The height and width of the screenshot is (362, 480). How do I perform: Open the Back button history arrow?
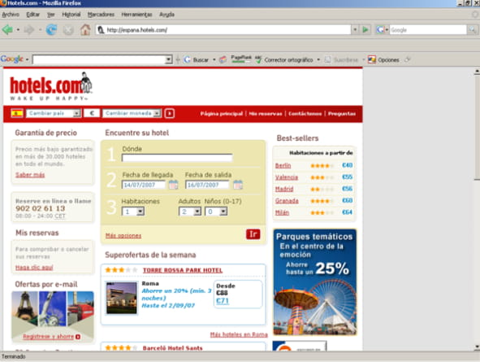tap(18, 30)
